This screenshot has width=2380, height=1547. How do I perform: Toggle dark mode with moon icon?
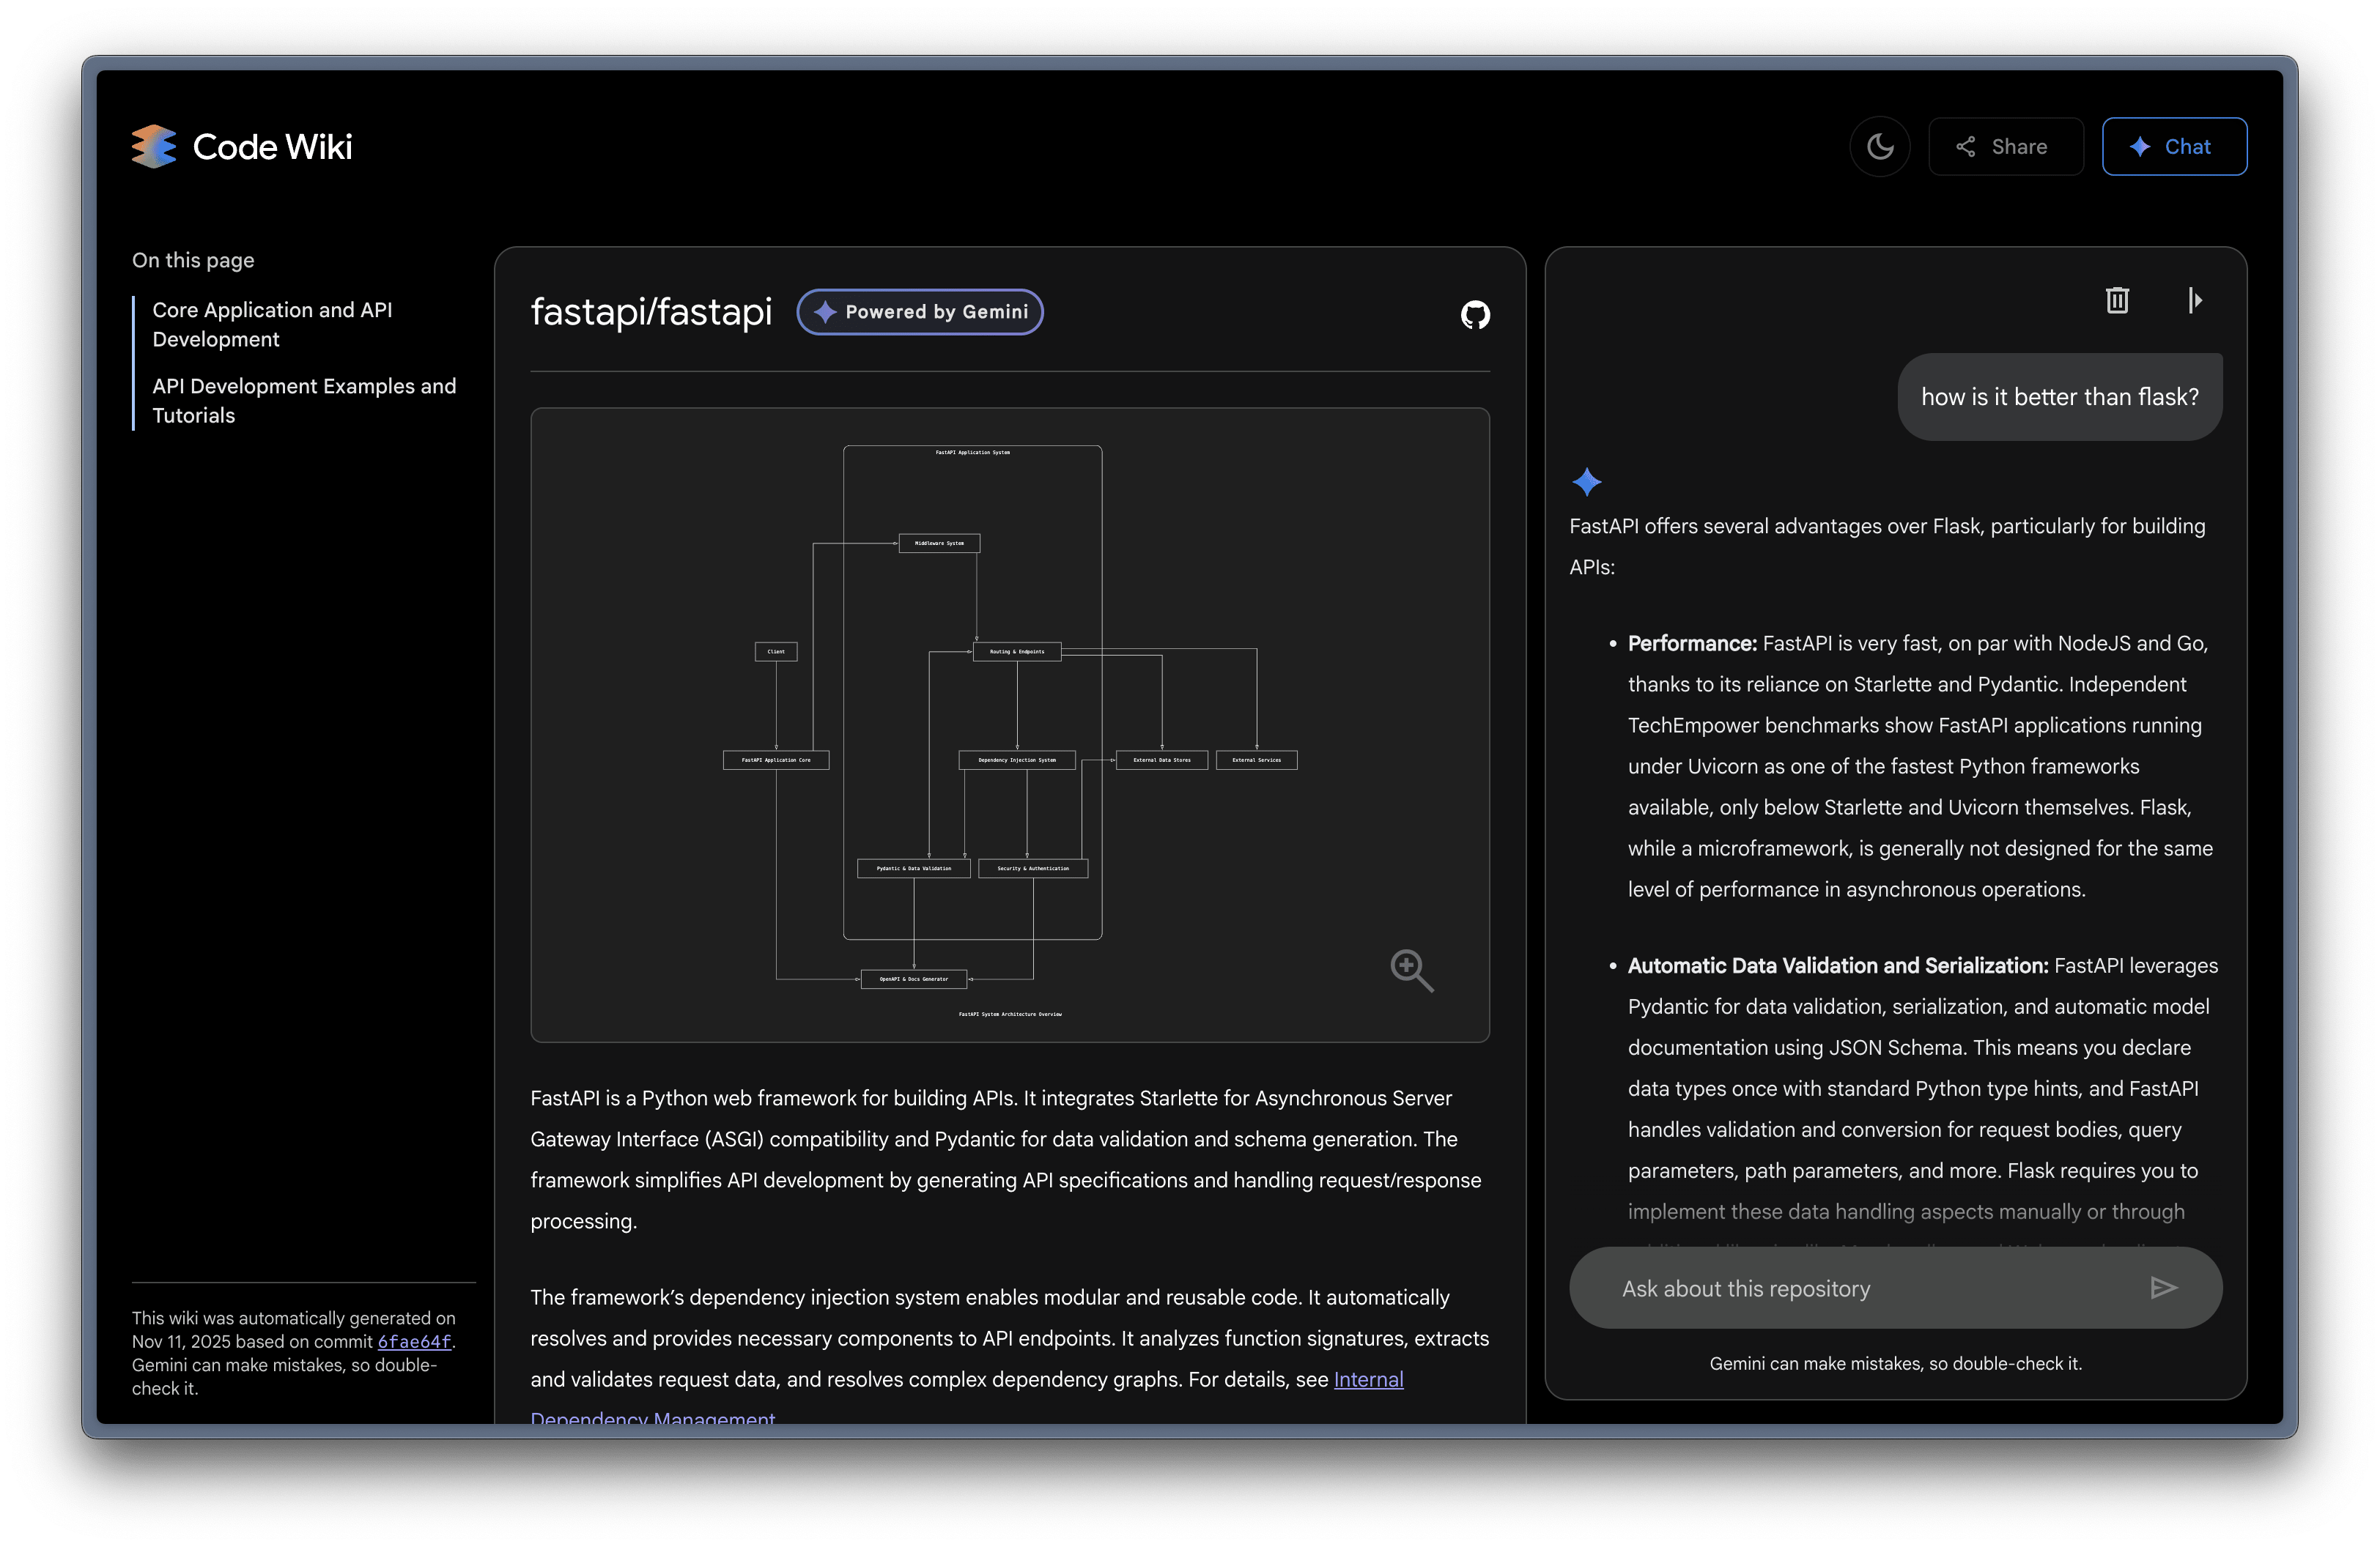1880,147
